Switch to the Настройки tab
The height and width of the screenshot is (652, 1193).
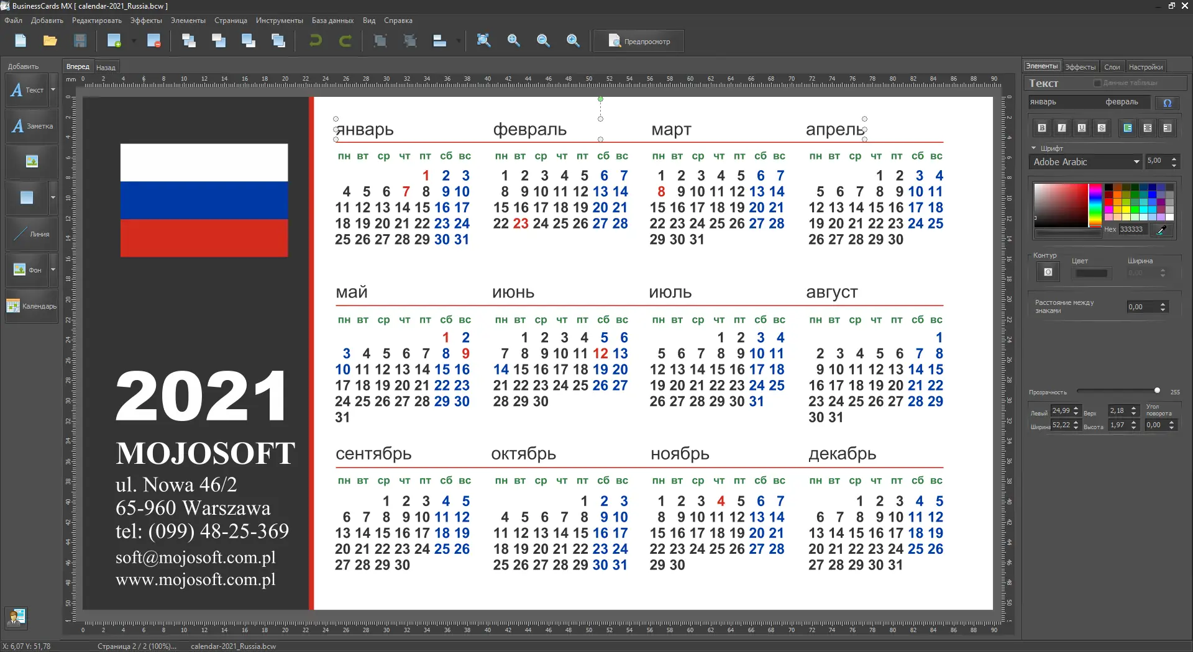coord(1146,67)
